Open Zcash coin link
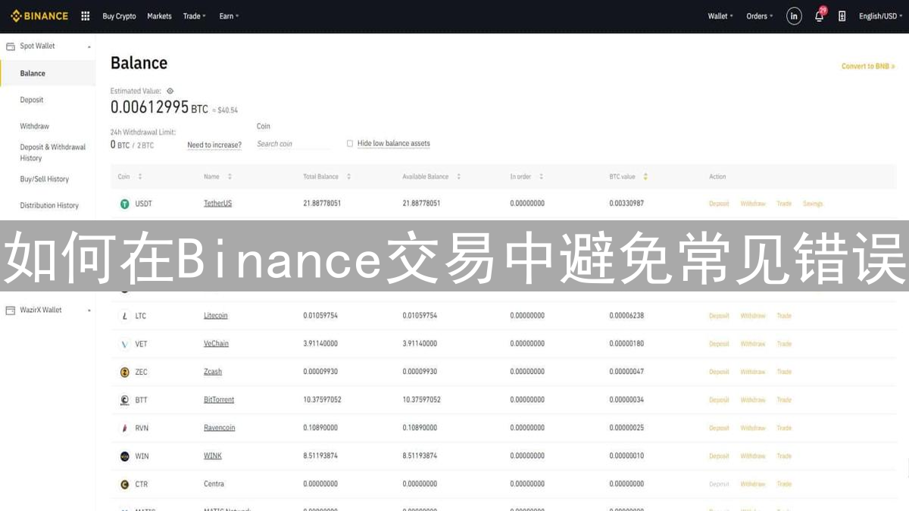 213,372
